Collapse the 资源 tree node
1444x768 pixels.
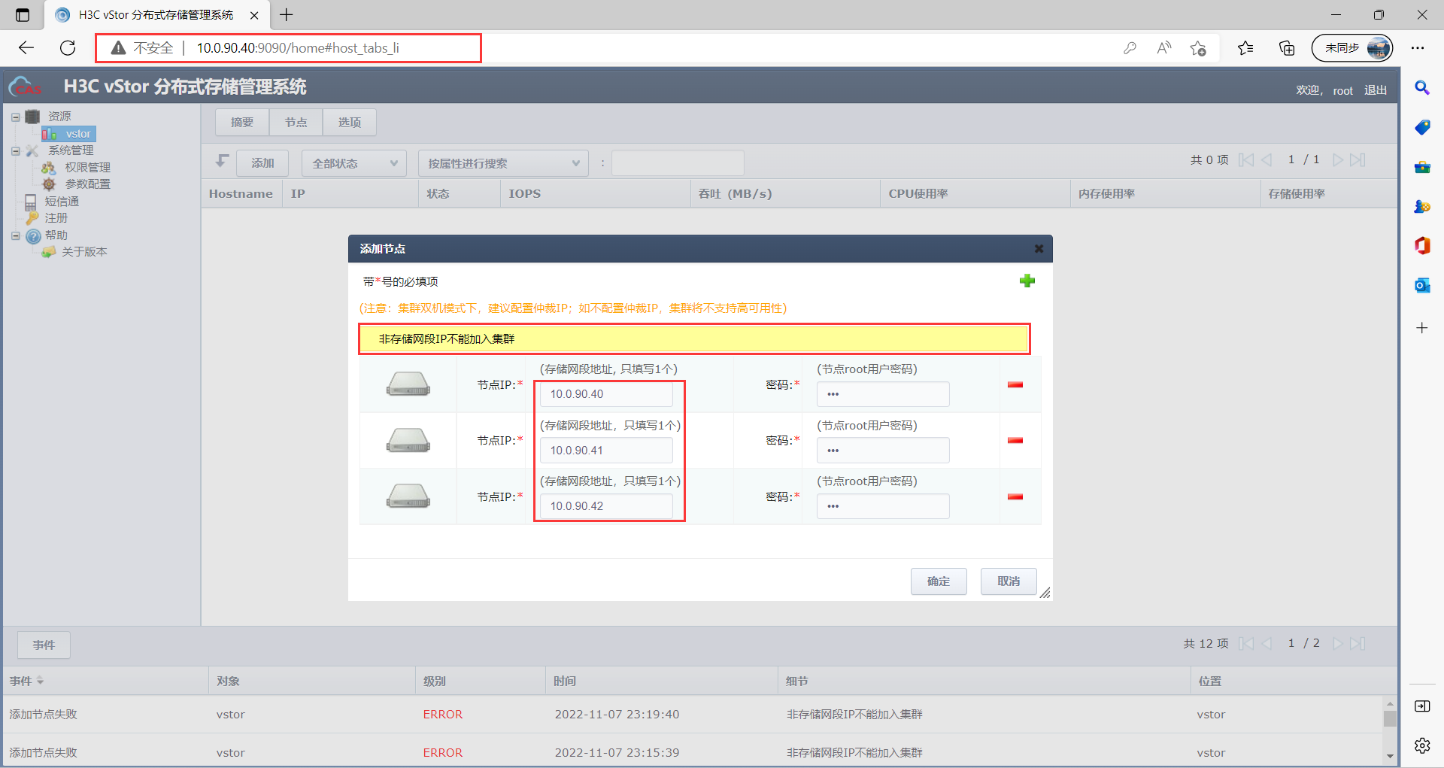(x=15, y=117)
